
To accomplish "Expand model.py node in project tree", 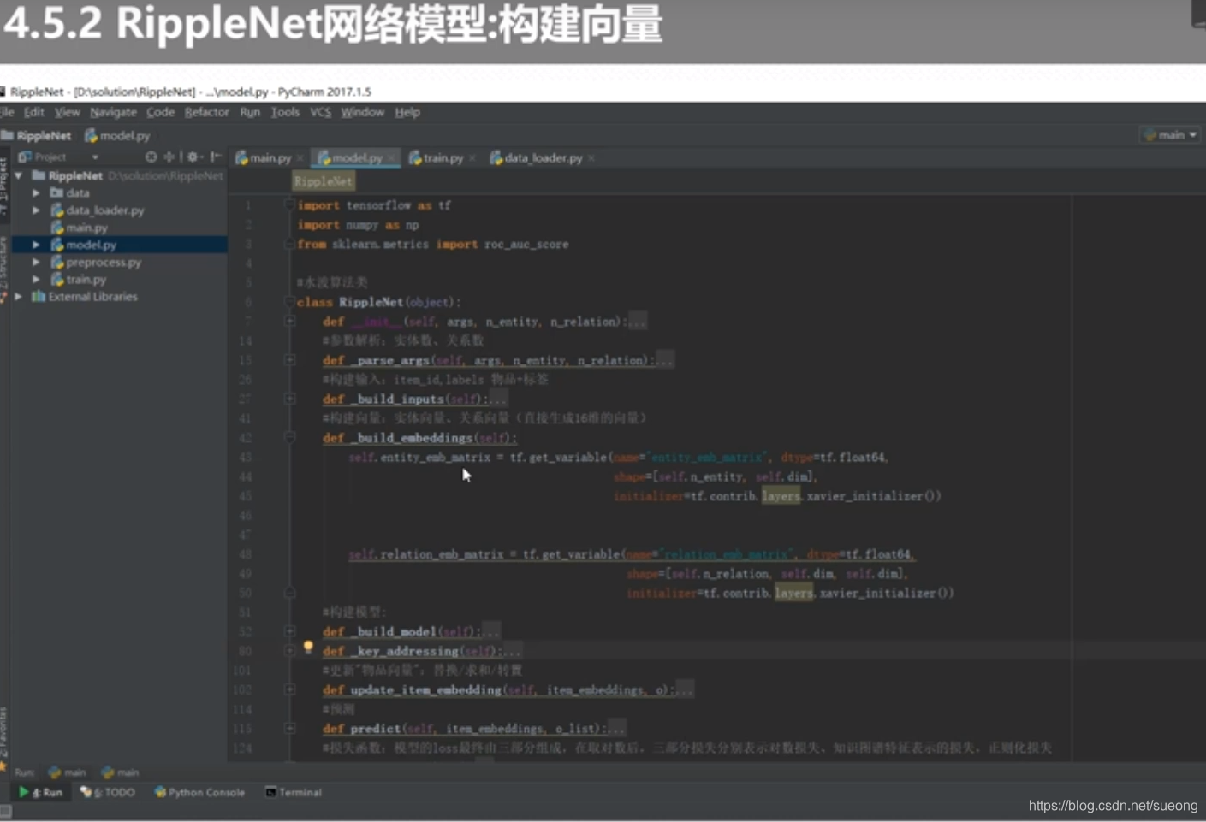I will (x=36, y=245).
